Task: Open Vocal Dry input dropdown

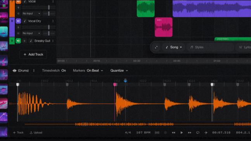Action: coord(31,33)
